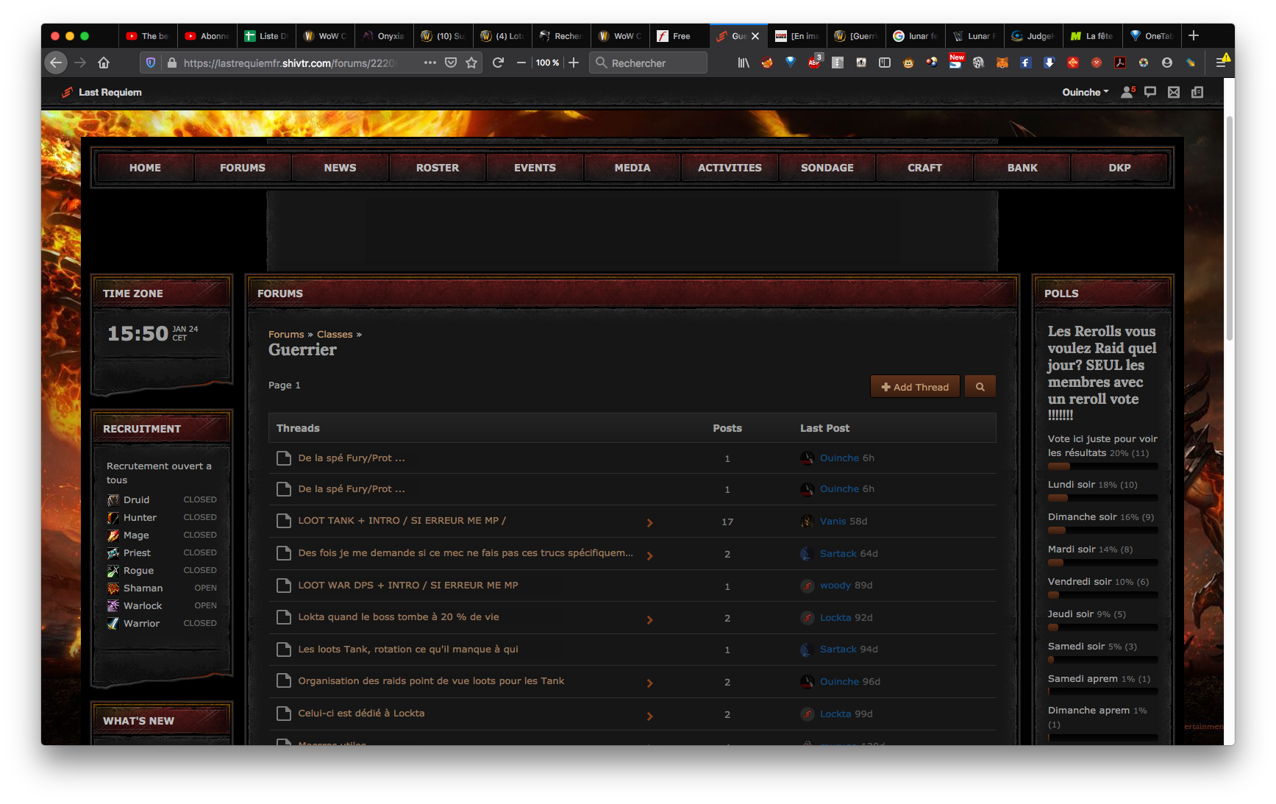Viewport: 1276px width, 804px height.
Task: Open the chat bubble icon in site header
Action: pyautogui.click(x=1150, y=92)
